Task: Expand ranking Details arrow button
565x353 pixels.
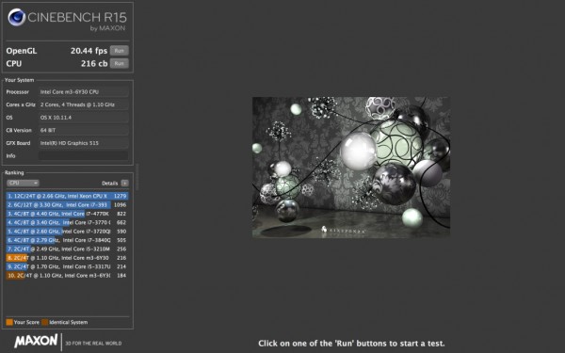Action: (124, 183)
